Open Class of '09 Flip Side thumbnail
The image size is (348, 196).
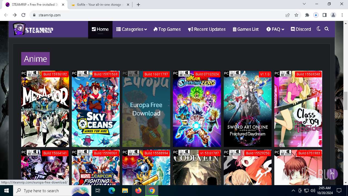(298, 109)
